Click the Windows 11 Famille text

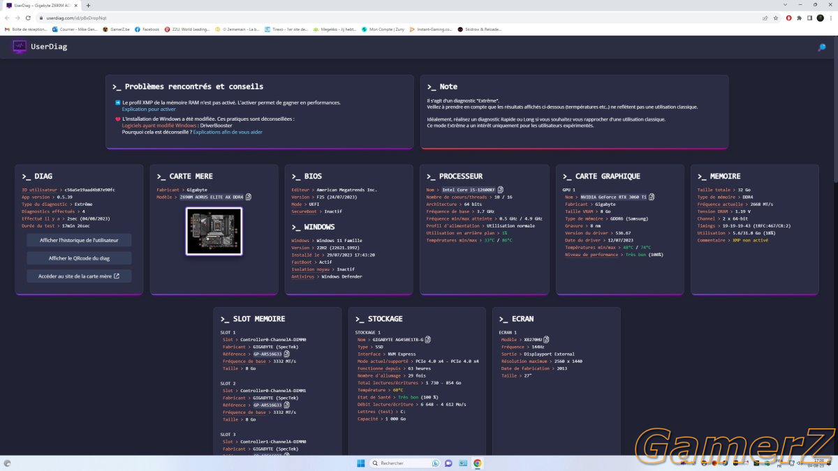(x=340, y=241)
